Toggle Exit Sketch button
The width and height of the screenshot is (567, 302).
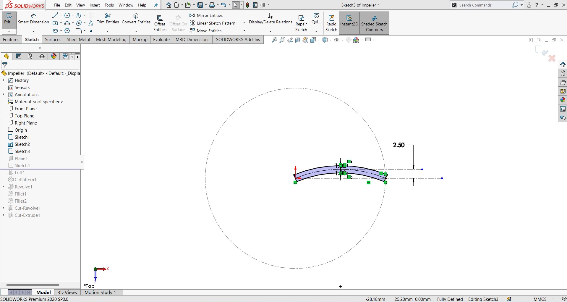[9, 20]
